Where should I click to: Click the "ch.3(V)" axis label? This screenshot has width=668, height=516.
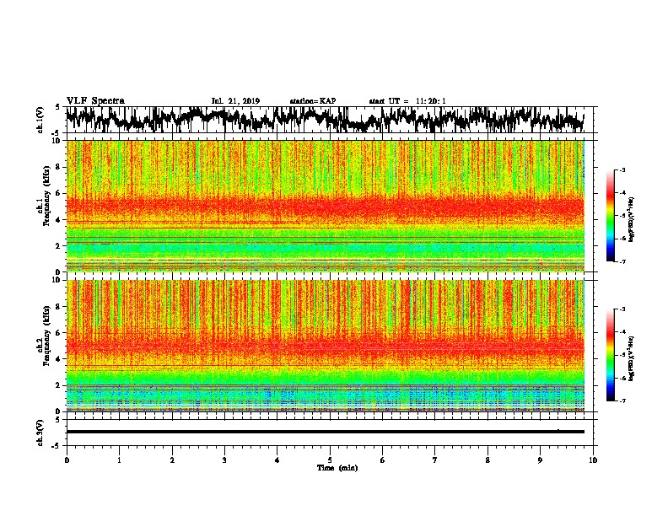pyautogui.click(x=40, y=433)
